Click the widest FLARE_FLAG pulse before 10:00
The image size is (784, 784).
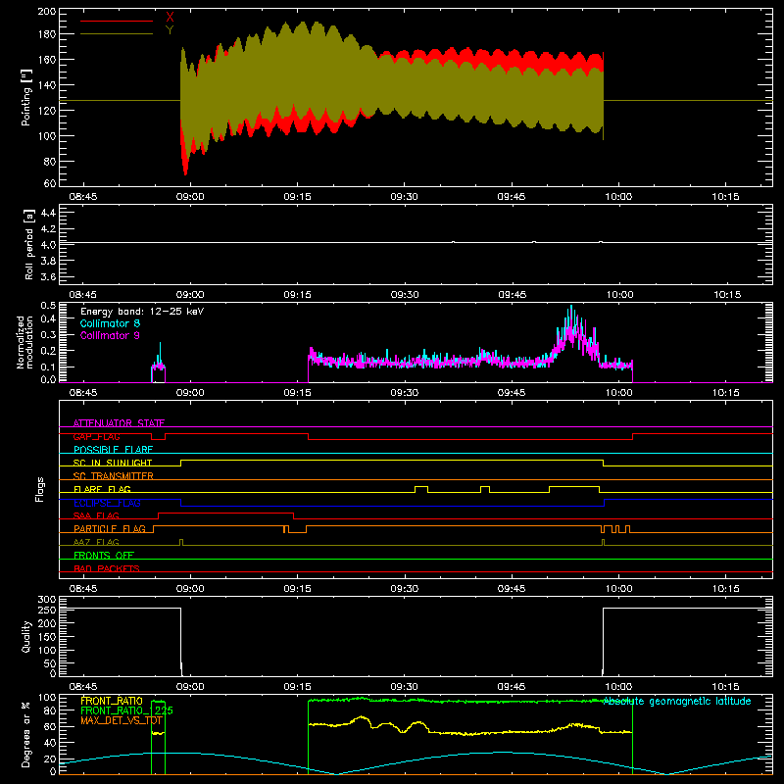(x=574, y=487)
